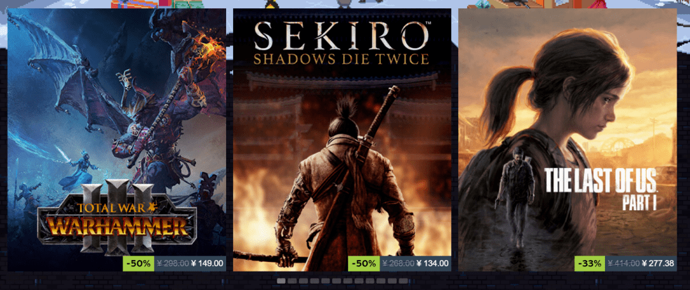
Task: Click the -50% discount badge on Warhammer III
Action: point(139,264)
